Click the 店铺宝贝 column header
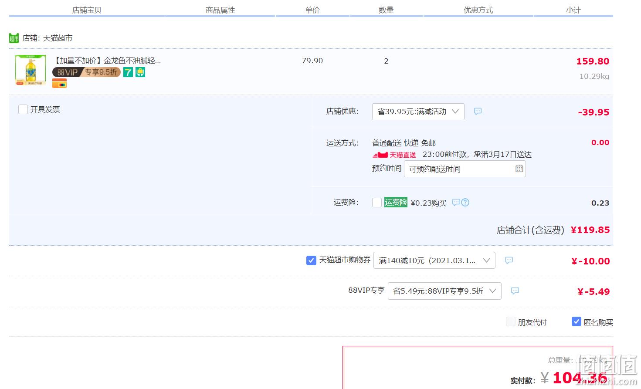This screenshot has height=389, width=641. (87, 10)
